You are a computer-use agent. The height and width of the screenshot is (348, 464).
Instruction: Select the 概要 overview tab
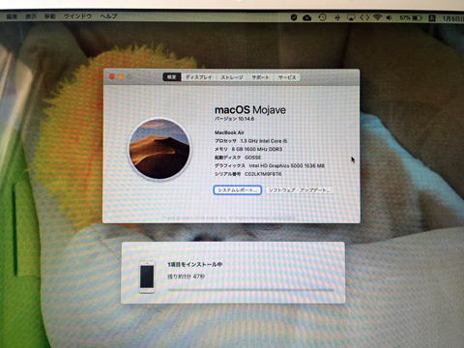pos(172,77)
